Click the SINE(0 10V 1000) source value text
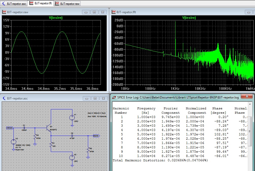Viewport: 255px width, 171px height. tap(23, 145)
